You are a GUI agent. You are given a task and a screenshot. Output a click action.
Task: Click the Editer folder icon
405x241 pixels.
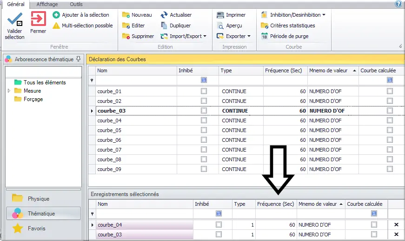[x=126, y=25]
